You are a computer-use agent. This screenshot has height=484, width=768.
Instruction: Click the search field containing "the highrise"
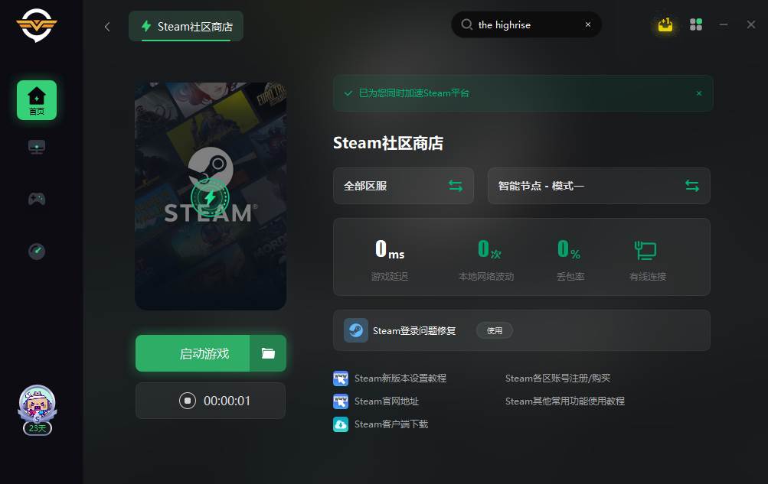point(527,25)
